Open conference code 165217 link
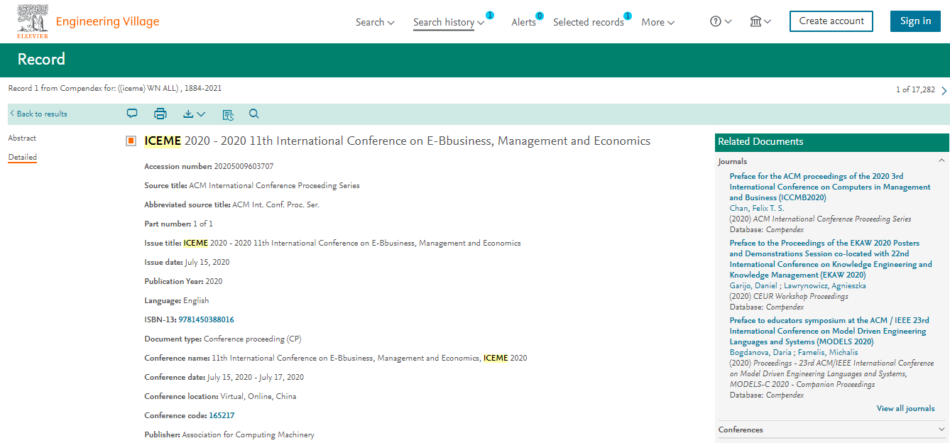The image size is (950, 443). (x=222, y=415)
